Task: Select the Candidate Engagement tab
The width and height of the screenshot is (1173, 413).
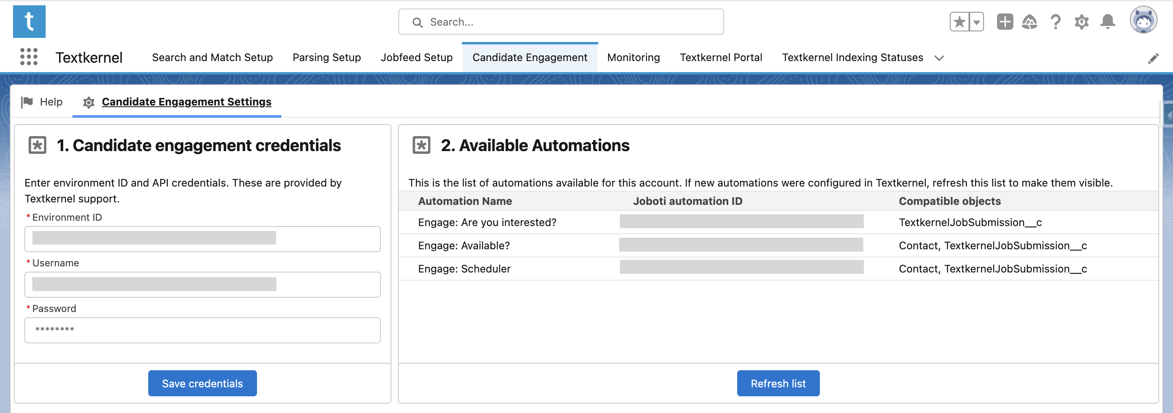Action: tap(529, 57)
